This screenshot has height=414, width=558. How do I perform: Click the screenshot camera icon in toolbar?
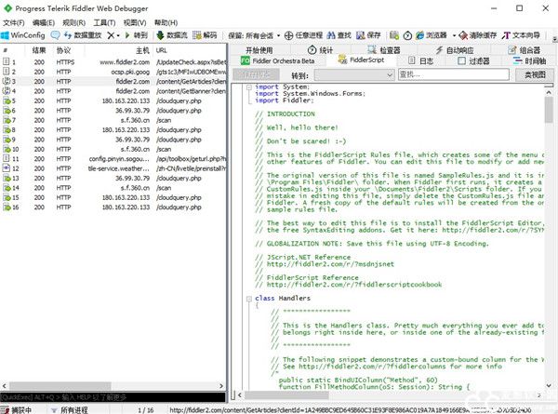(x=394, y=35)
